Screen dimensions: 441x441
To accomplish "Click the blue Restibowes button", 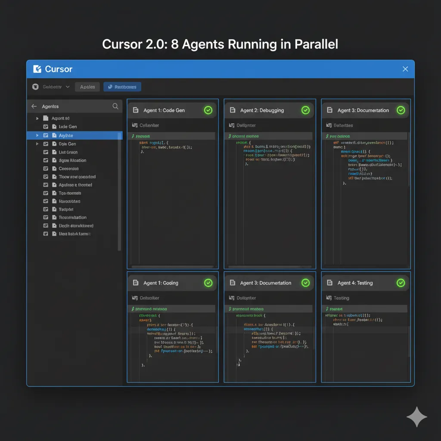I will [122, 87].
